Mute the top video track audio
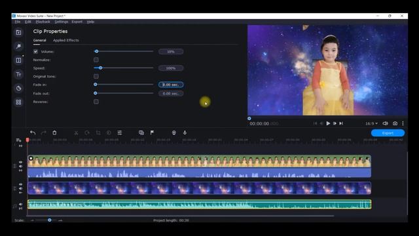 pos(20,166)
